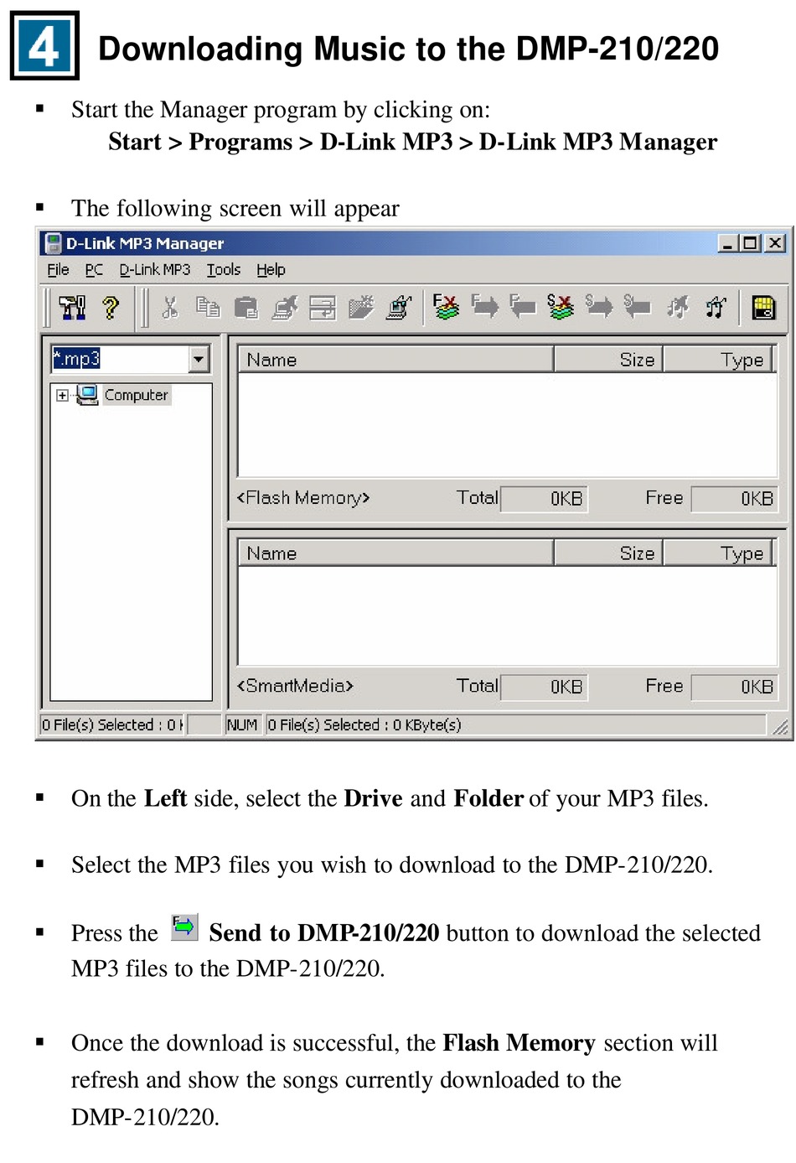Click the greyed Rename form icon

[323, 308]
